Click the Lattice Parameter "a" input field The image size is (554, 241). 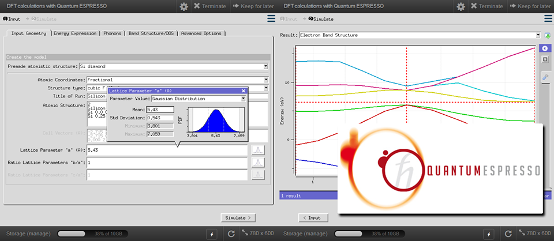point(167,150)
